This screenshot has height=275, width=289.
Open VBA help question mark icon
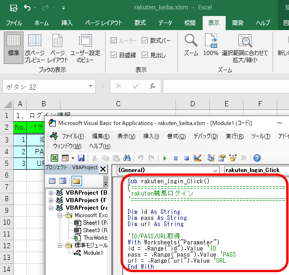[257, 158]
